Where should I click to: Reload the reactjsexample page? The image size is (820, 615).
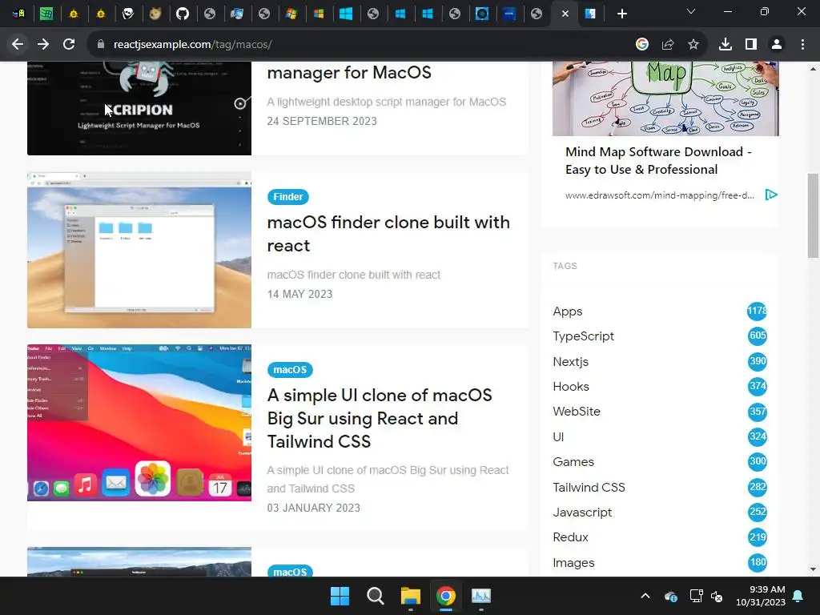click(x=69, y=45)
